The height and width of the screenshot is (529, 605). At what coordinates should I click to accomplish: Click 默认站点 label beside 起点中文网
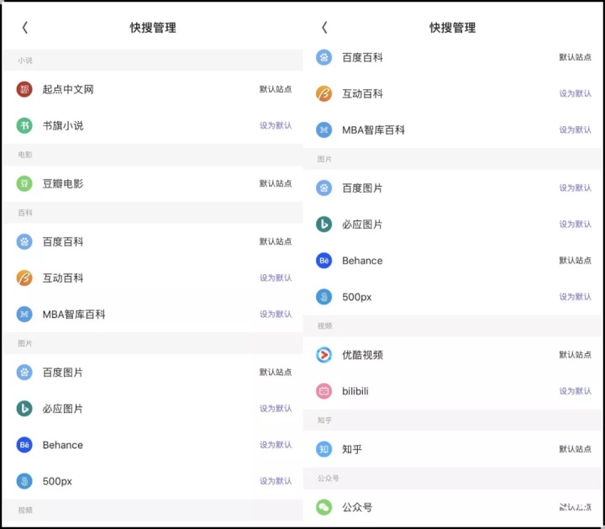276,89
